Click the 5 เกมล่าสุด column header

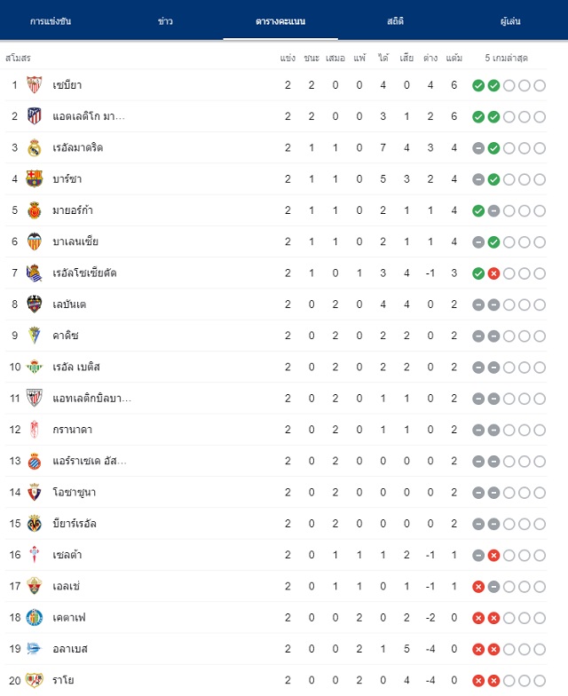coord(506,59)
